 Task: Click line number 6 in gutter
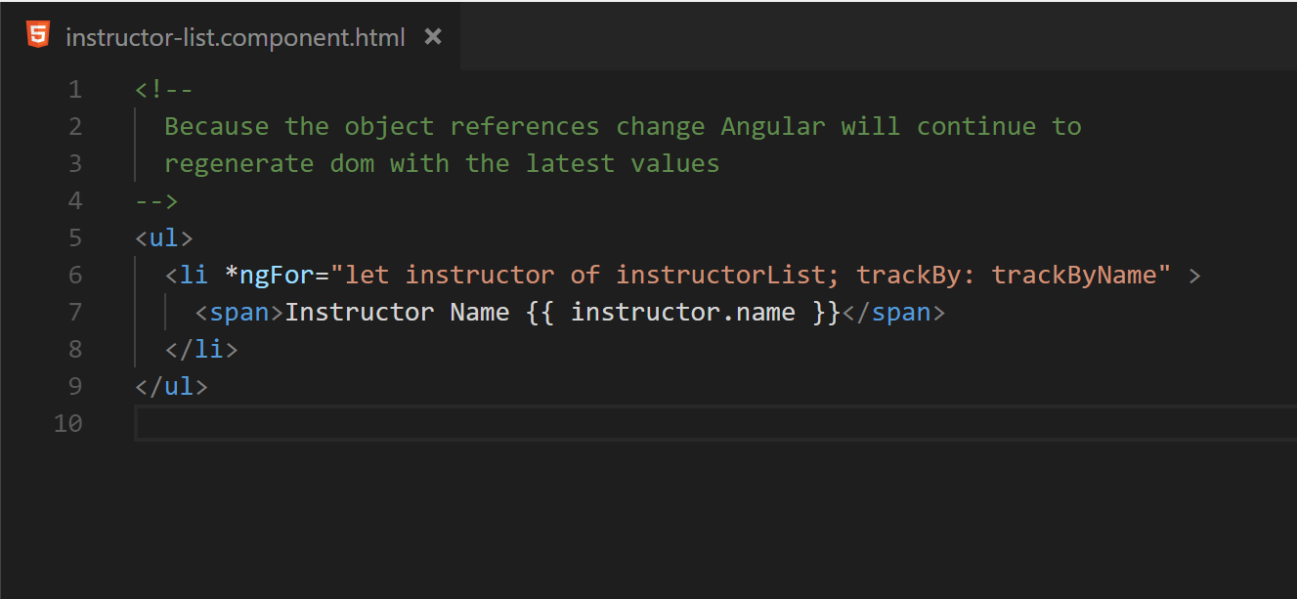[x=75, y=276]
